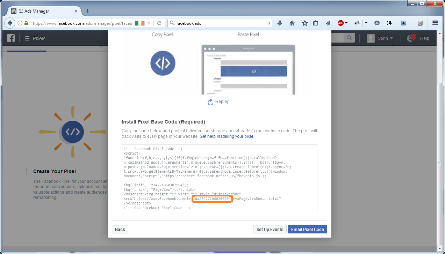Go to the Firefox home page icon
Viewport: 445px width, 254px height.
click(292, 23)
